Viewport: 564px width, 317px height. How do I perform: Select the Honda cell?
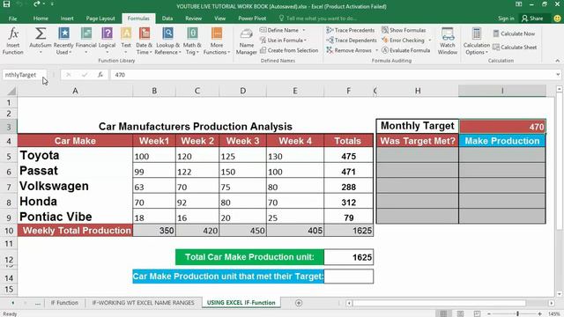[x=75, y=202]
